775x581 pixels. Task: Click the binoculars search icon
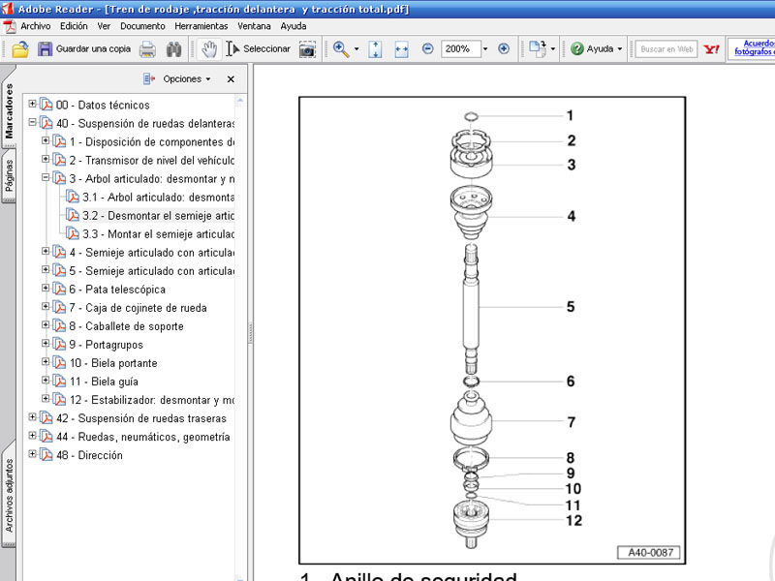(x=173, y=49)
